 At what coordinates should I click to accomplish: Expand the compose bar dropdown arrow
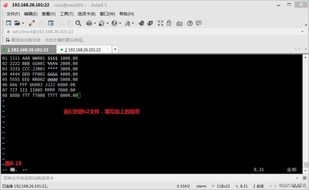click(x=297, y=178)
